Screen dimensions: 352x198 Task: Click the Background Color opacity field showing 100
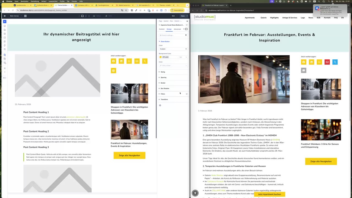coord(181,57)
